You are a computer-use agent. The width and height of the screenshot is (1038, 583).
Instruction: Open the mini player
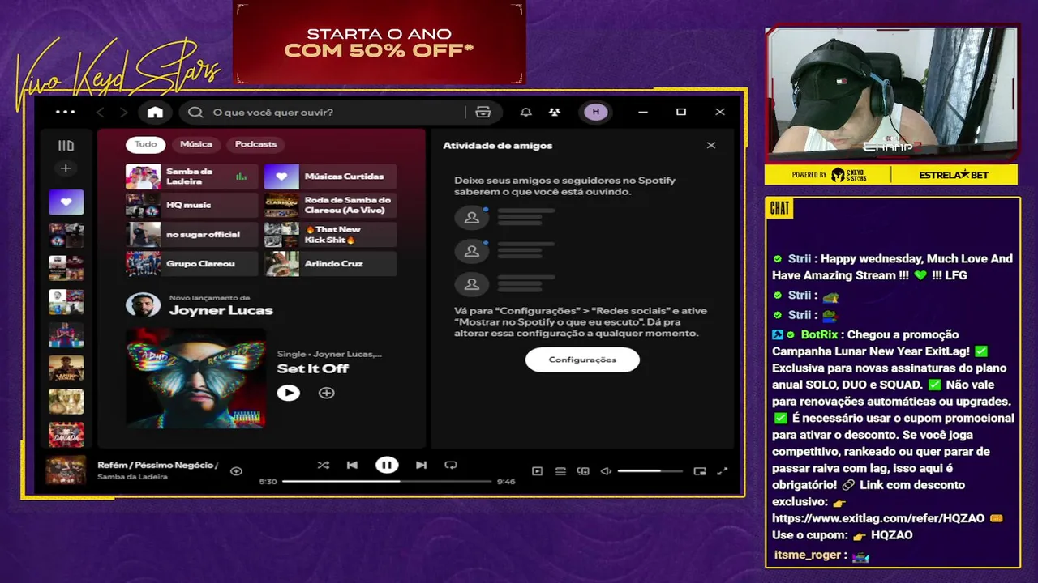(x=700, y=471)
